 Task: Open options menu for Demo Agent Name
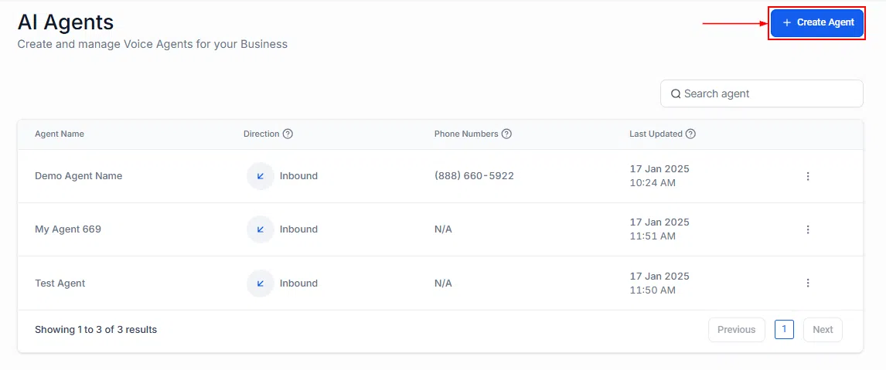[x=807, y=176]
